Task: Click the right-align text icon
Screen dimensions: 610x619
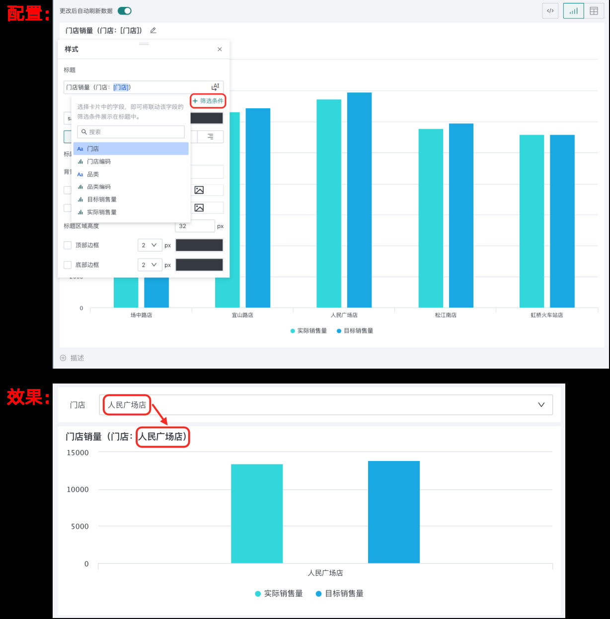Action: click(211, 137)
